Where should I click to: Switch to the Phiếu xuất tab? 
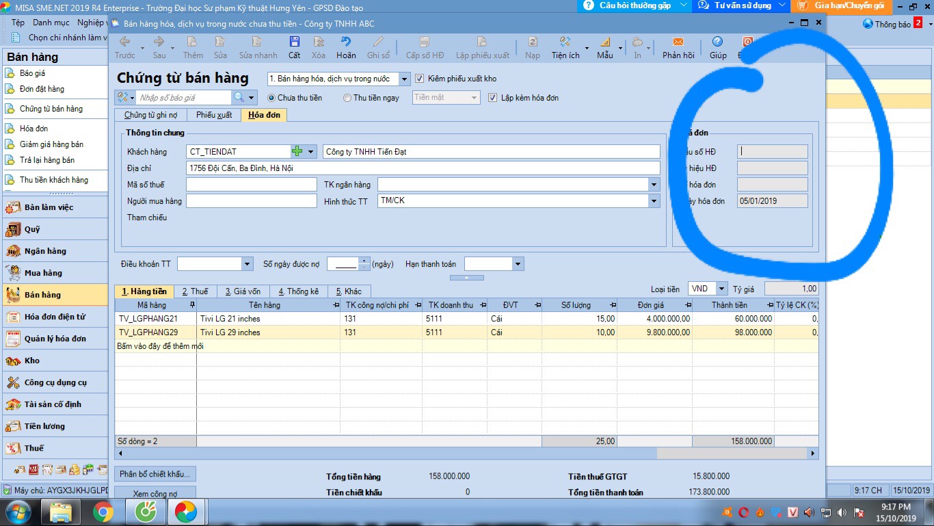click(213, 115)
